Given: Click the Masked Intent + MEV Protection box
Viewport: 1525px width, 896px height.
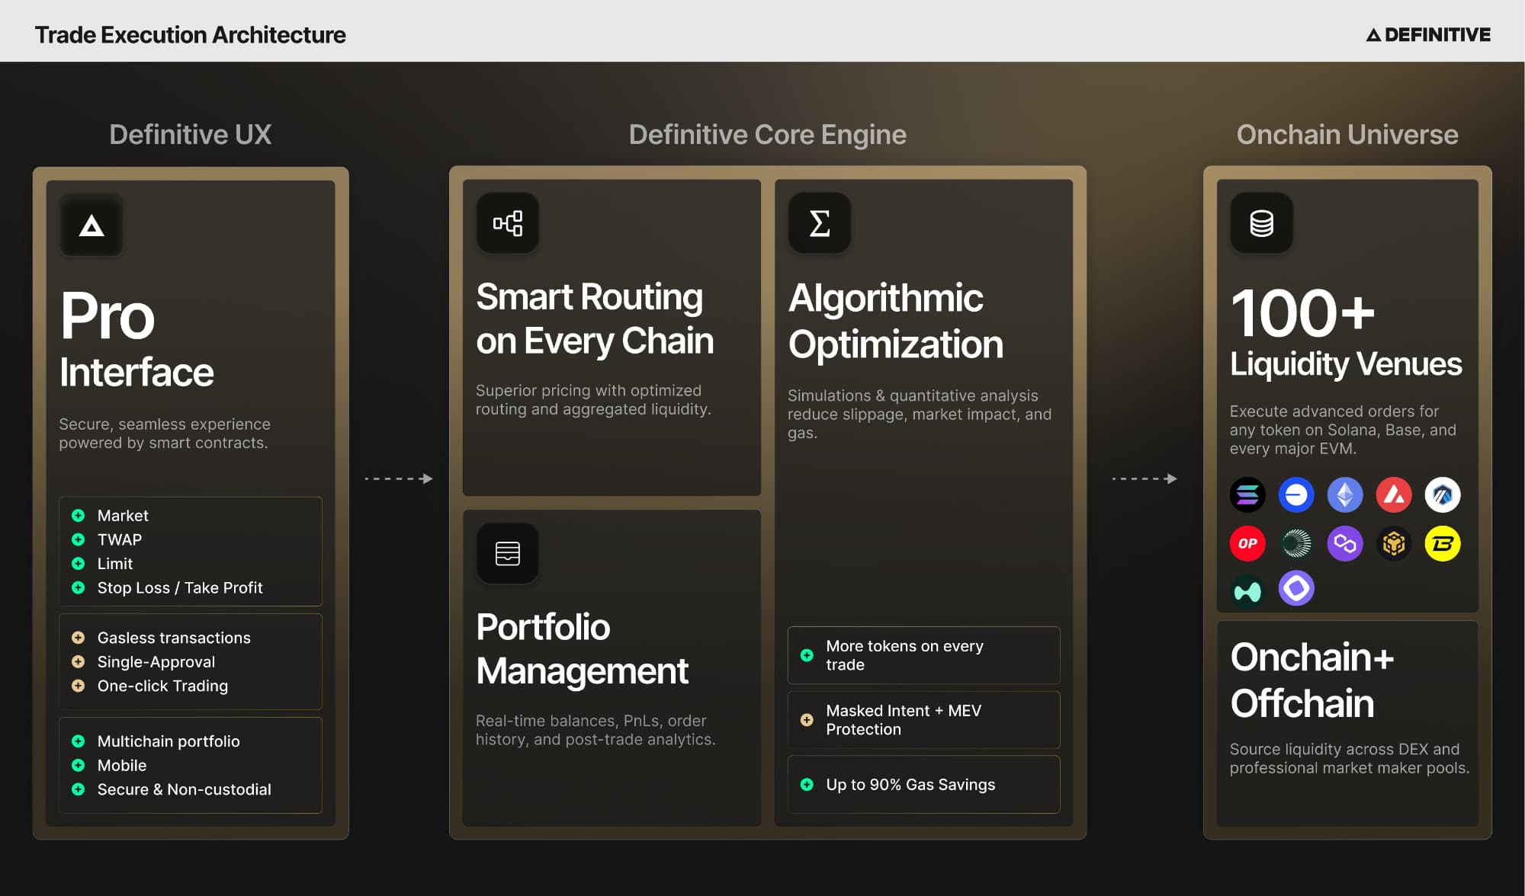Looking at the screenshot, I should (x=923, y=720).
